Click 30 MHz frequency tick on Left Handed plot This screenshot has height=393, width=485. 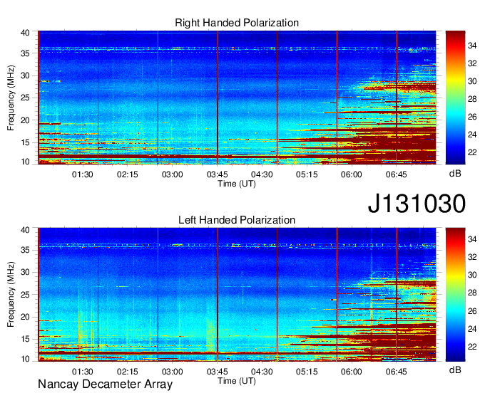[25, 272]
